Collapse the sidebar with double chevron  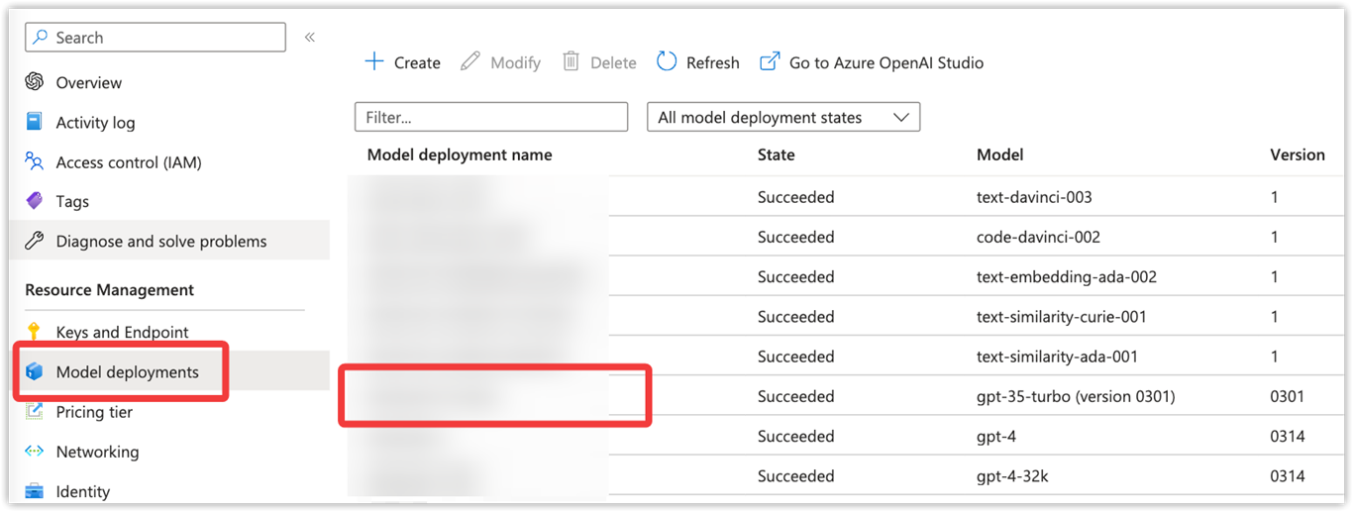coord(310,37)
